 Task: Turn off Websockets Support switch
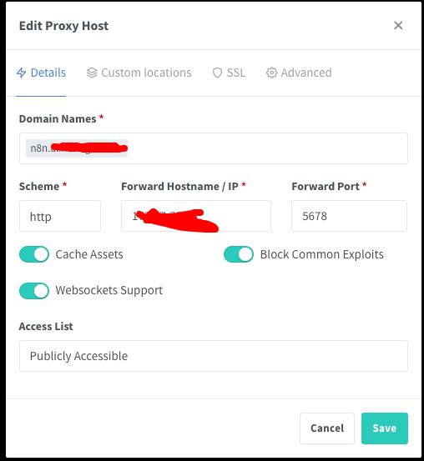point(34,291)
